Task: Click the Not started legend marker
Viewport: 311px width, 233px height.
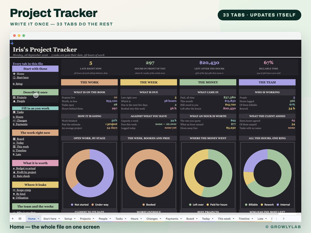Action: click(x=72, y=205)
